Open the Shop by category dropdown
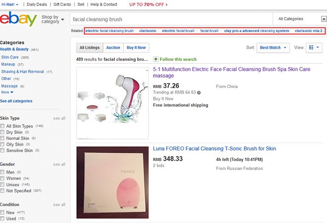 [53, 19]
